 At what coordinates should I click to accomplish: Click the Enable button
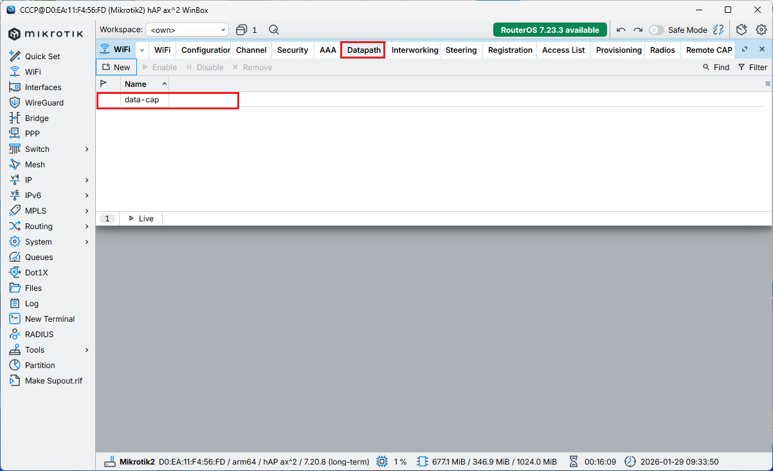(x=159, y=67)
